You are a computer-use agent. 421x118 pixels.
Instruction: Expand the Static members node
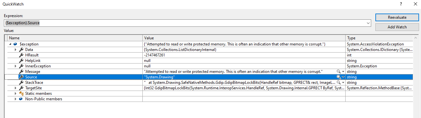click(16, 93)
